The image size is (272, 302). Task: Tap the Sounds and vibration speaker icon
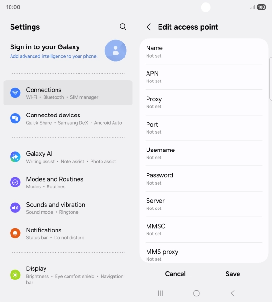point(15,208)
